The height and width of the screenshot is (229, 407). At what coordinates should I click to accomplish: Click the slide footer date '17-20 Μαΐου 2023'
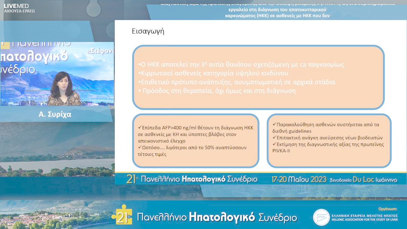point(299,179)
